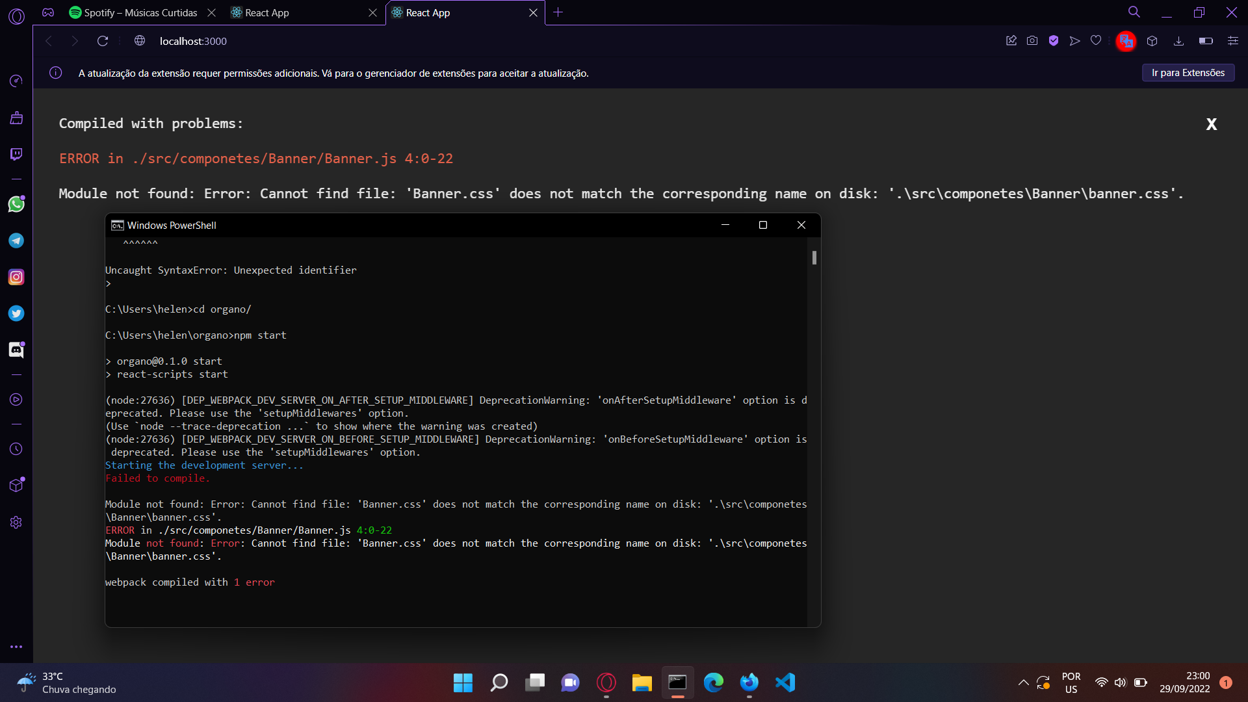The image size is (1248, 702).
Task: Open Chat app on the taskbar
Action: [x=571, y=682]
